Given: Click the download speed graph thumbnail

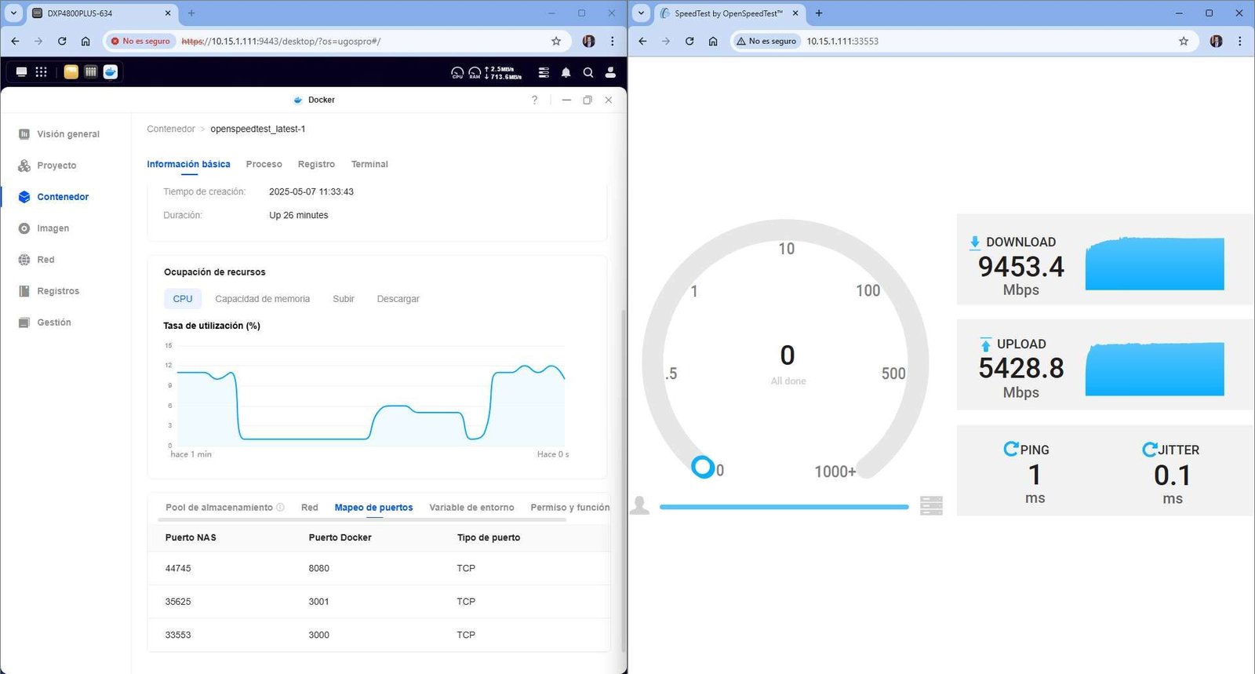Looking at the screenshot, I should tap(1155, 264).
